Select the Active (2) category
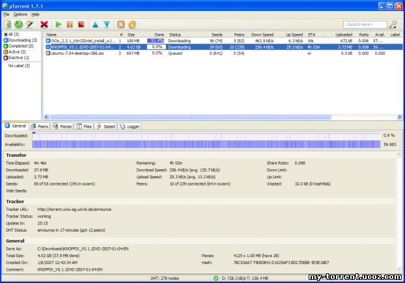The image size is (405, 283). pos(14,52)
